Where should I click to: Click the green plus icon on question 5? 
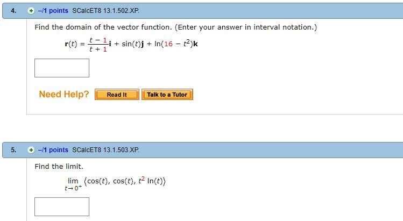32,150
